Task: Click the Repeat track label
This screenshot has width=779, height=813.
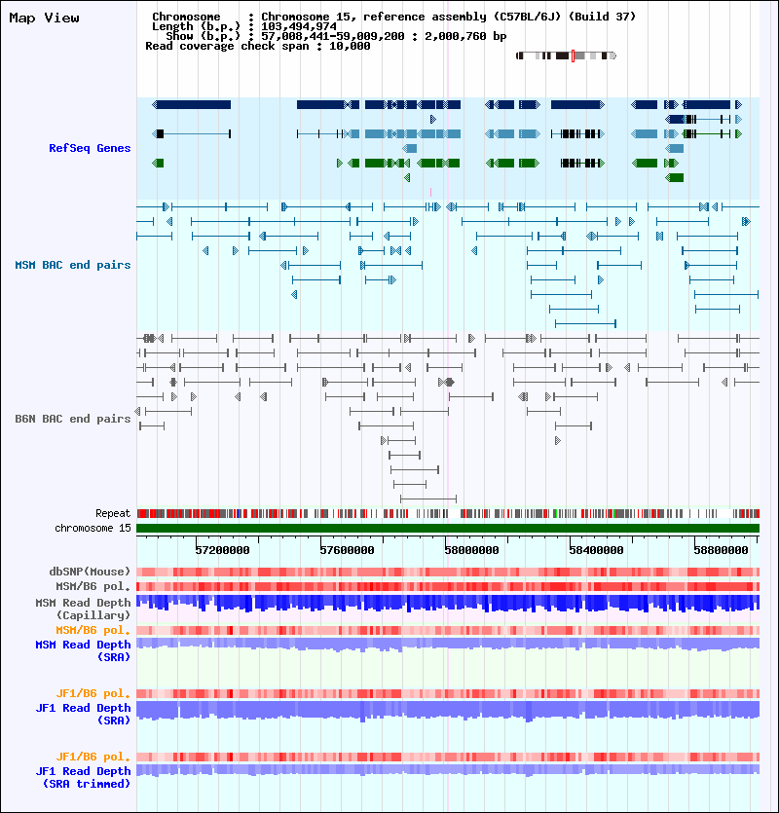Action: point(113,513)
